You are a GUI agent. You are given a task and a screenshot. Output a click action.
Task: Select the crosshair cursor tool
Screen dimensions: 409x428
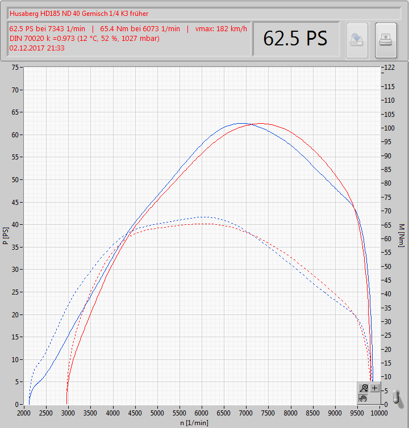[x=375, y=388]
